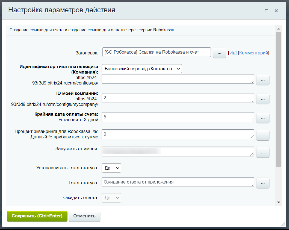Cancel the dialog via Отменить

click(x=84, y=216)
